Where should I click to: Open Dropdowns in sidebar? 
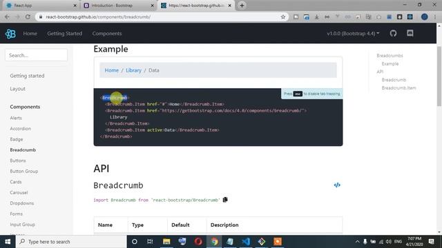(21, 203)
